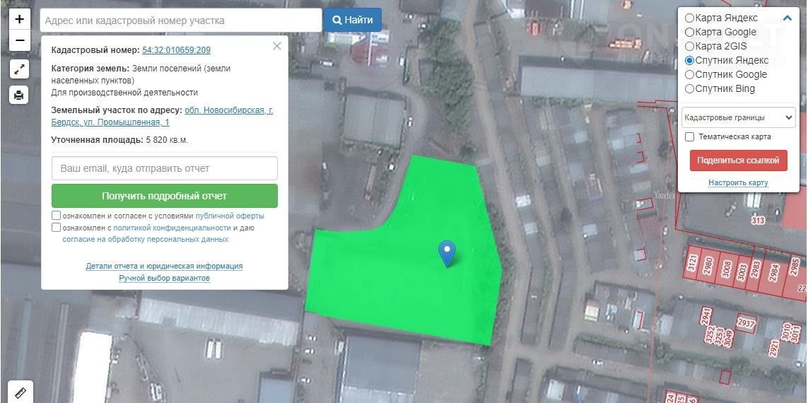Collapse the map layers panel
The image size is (808, 403).
[x=787, y=18]
